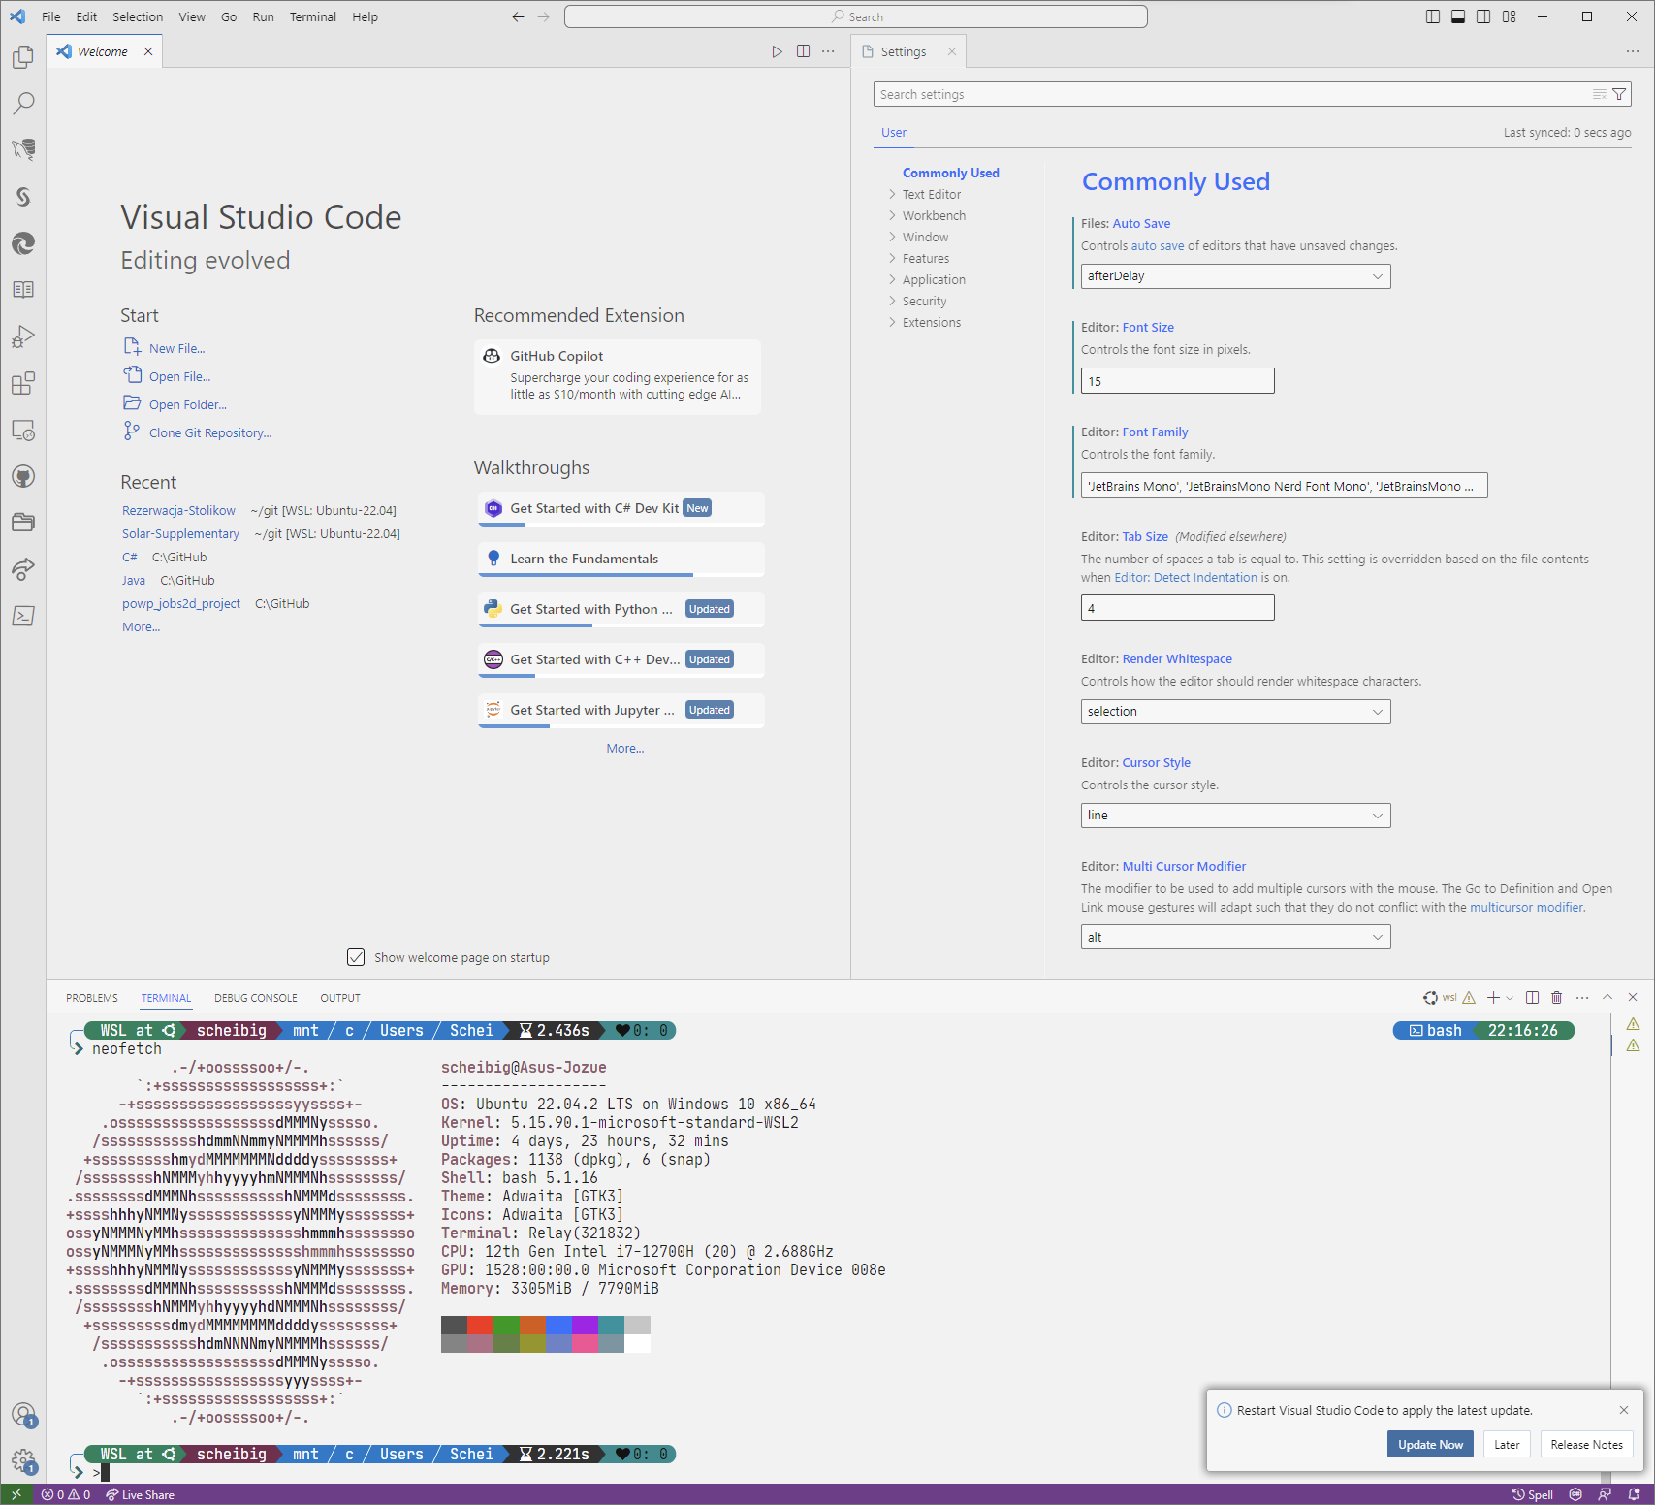
Task: Toggle Primary Side Bar from the title bar
Action: 1433,16
